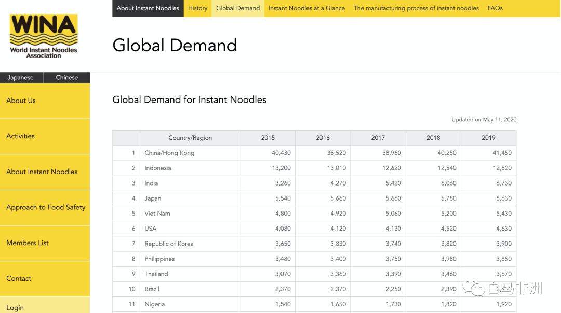
Task: Select the Global Demand tab
Action: pyautogui.click(x=238, y=8)
